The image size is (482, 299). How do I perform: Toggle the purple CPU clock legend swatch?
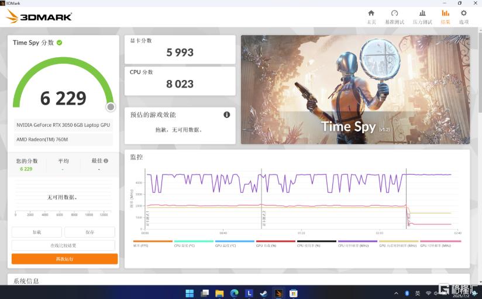(357, 241)
